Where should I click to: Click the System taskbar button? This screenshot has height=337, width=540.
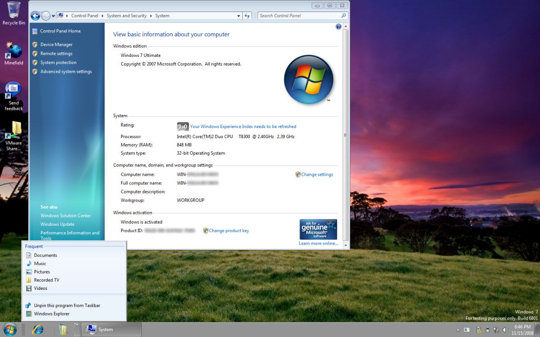111,329
